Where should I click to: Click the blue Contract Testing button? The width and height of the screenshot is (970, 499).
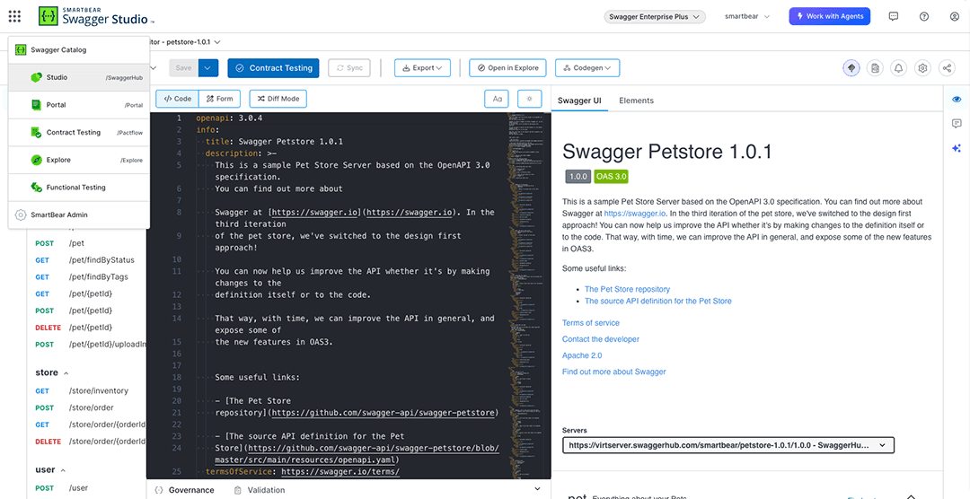click(273, 68)
